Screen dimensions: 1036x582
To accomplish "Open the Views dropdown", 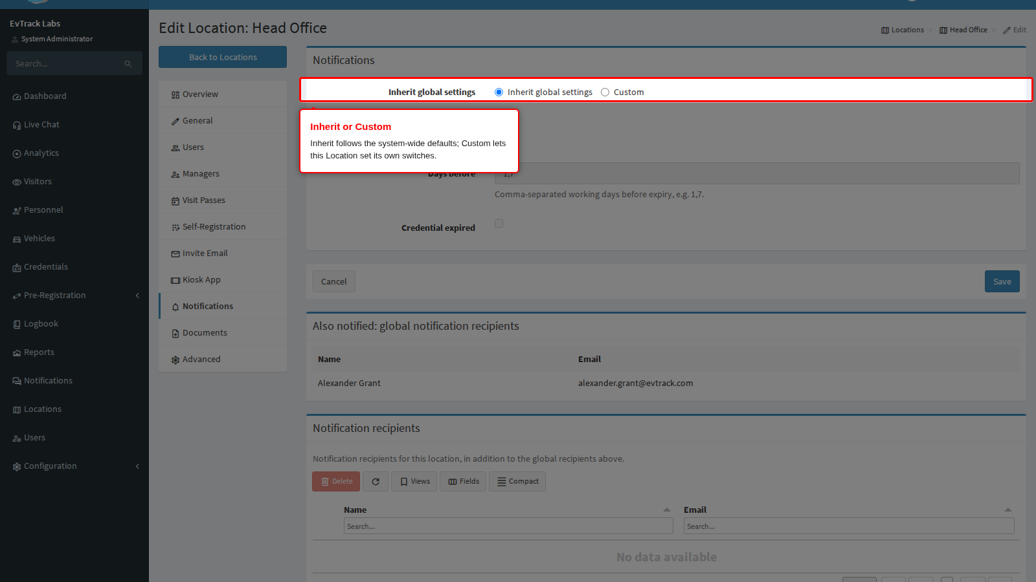I will click(414, 482).
